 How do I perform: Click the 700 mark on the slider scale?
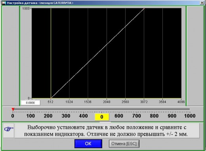pyautogui.click(x=137, y=116)
